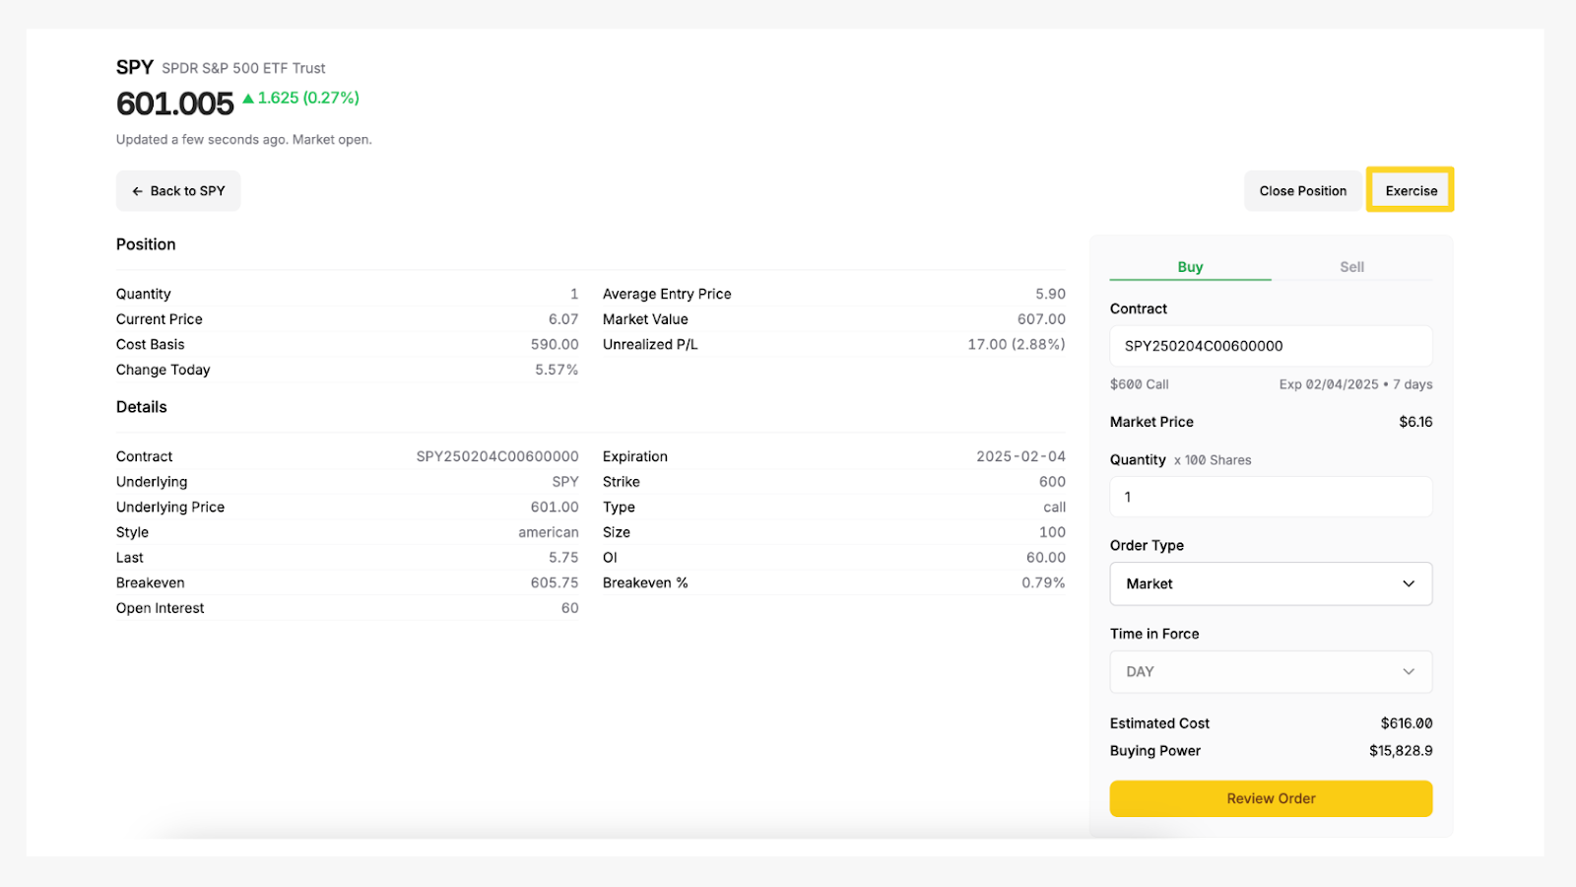Click the Average Entry Price value 5.90

1050,294
